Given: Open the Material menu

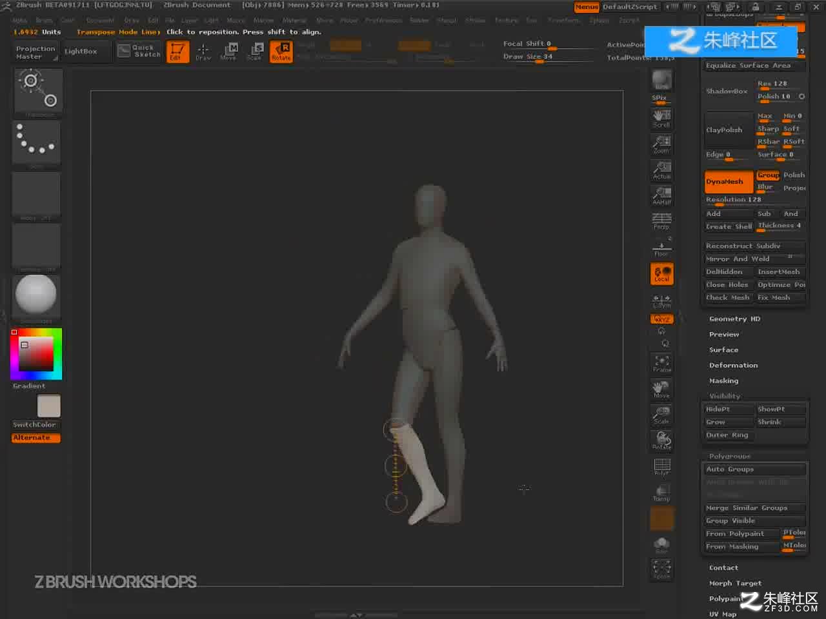Looking at the screenshot, I should (x=294, y=21).
